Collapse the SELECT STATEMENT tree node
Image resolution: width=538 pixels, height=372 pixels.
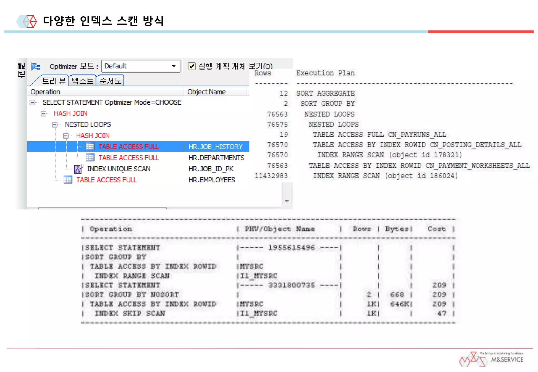tap(32, 103)
